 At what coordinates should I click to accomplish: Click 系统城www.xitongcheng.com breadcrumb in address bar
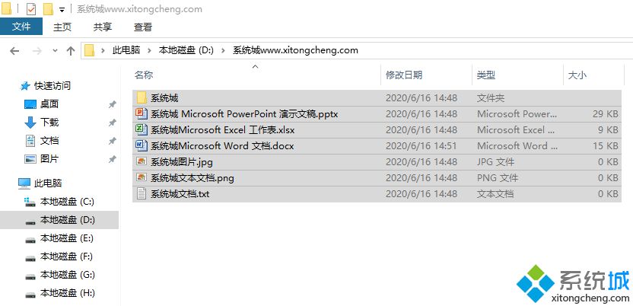[x=295, y=50]
